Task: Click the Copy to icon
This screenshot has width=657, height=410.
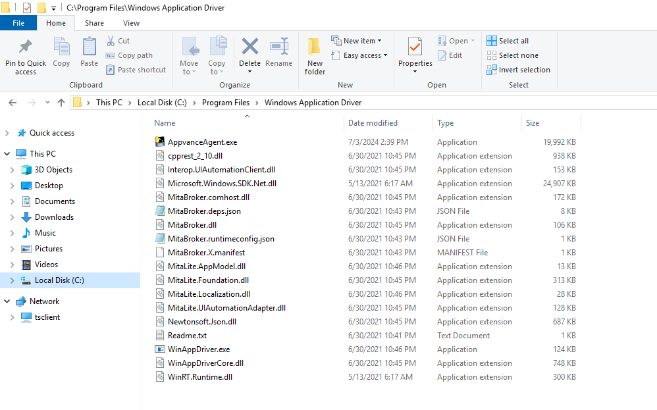Action: (x=217, y=46)
